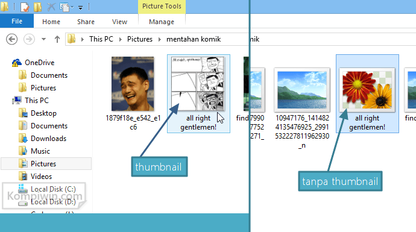Click the Delete X icon in quick access toolbar
The image size is (416, 232).
coord(51,7)
